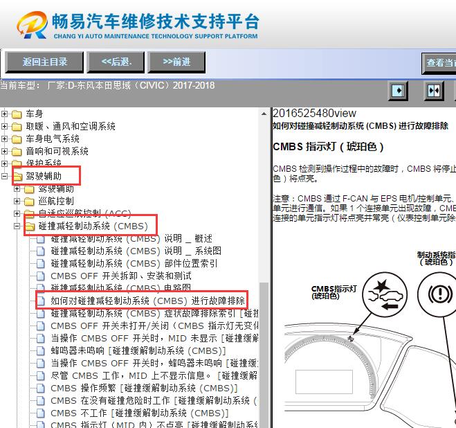Image resolution: width=456 pixels, height=428 pixels.
Task: Click page icon beside 蜂鸣器未鸣响
Action: [x=41, y=351]
